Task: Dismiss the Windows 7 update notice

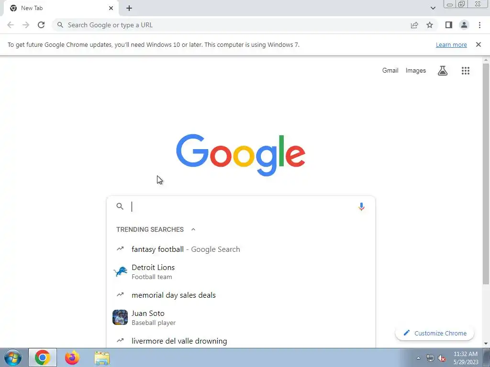Action: 479,44
